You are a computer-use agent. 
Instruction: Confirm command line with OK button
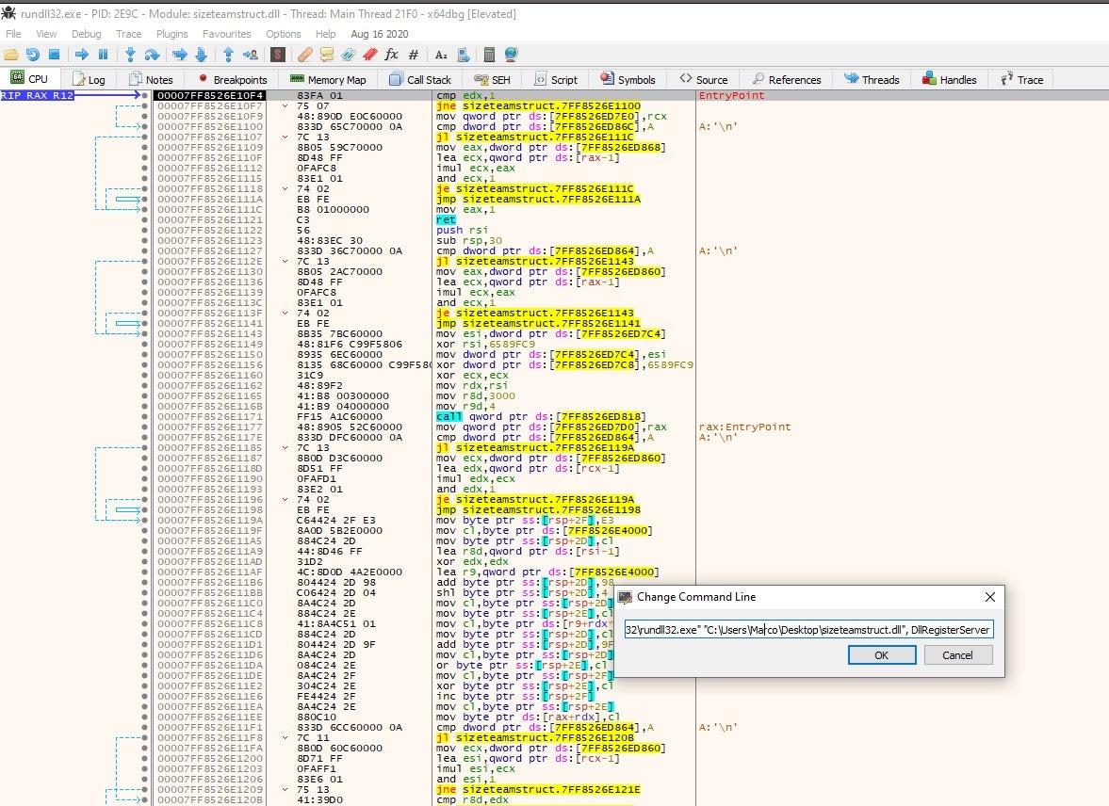coord(881,655)
